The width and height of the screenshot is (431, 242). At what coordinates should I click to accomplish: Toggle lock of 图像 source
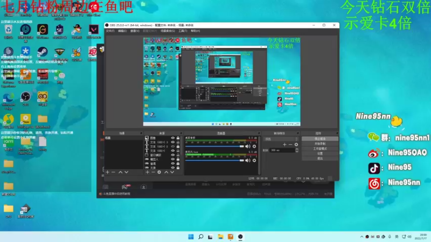point(178,138)
